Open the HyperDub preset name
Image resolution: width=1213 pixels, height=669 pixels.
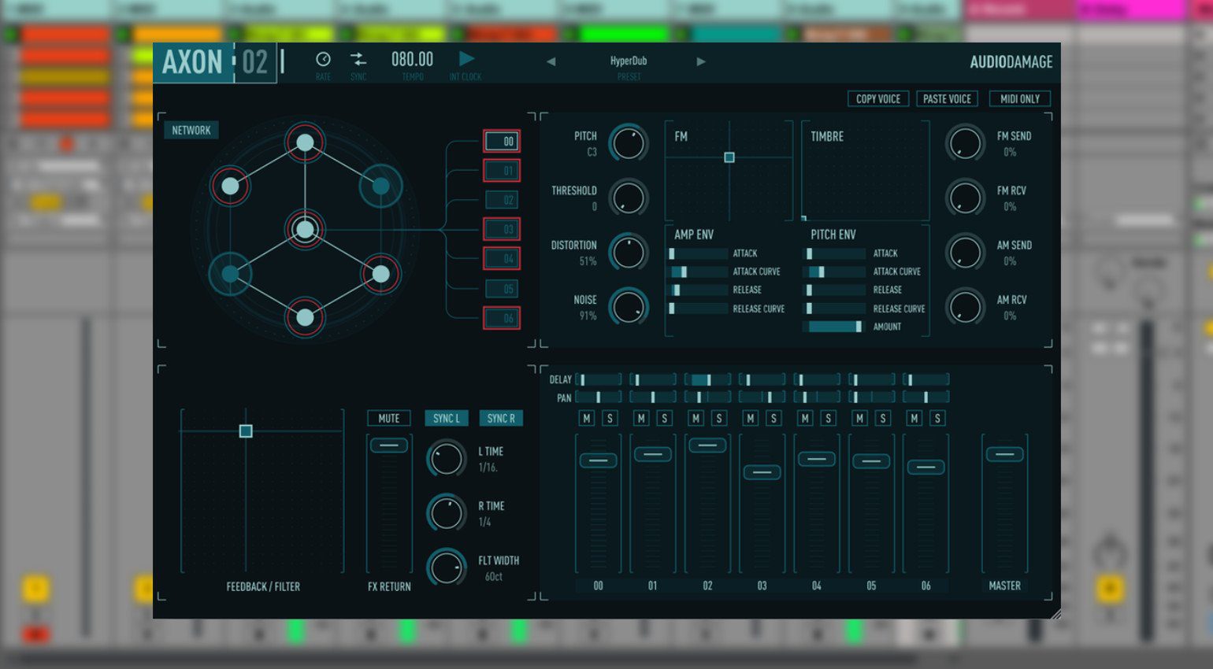pos(629,61)
